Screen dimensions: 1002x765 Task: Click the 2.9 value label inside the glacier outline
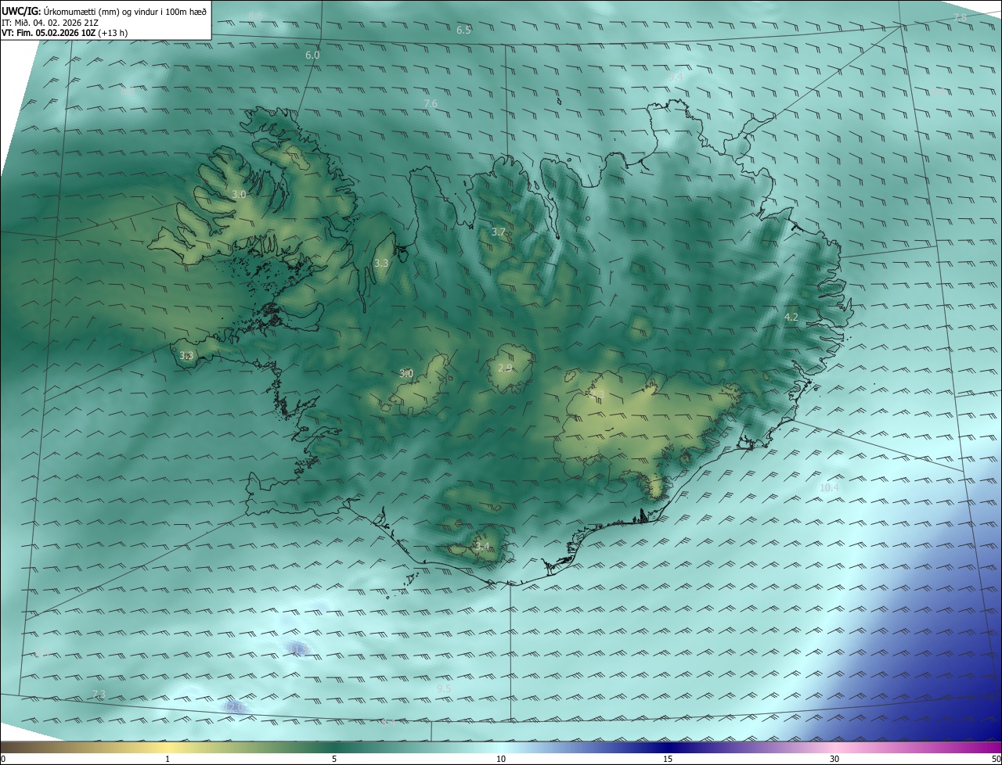[x=505, y=368]
